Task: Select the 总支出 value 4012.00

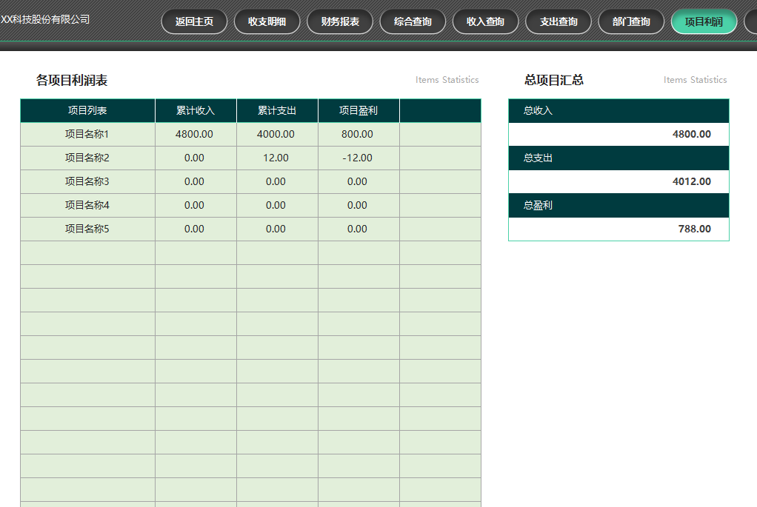Action: (691, 182)
